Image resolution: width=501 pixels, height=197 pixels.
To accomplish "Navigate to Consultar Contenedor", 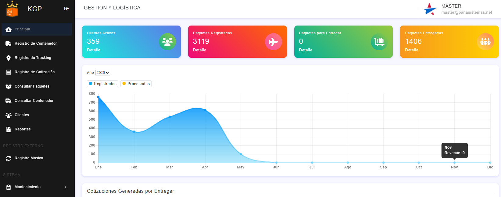I will click(x=37, y=101).
